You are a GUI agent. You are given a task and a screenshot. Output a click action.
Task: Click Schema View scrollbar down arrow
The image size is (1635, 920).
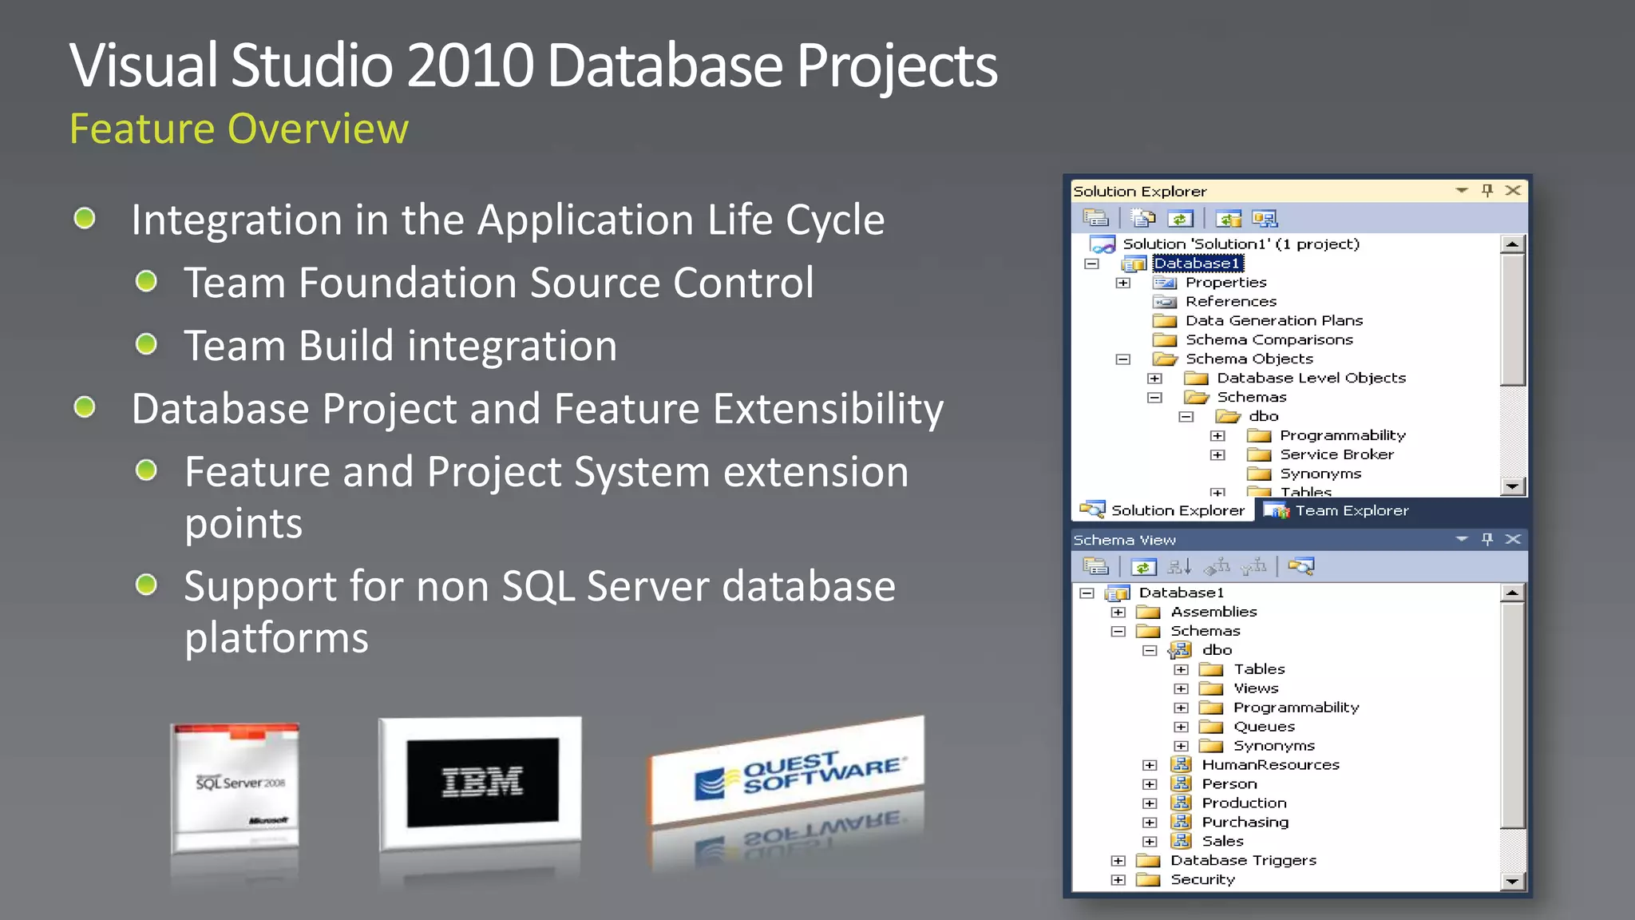point(1512,881)
